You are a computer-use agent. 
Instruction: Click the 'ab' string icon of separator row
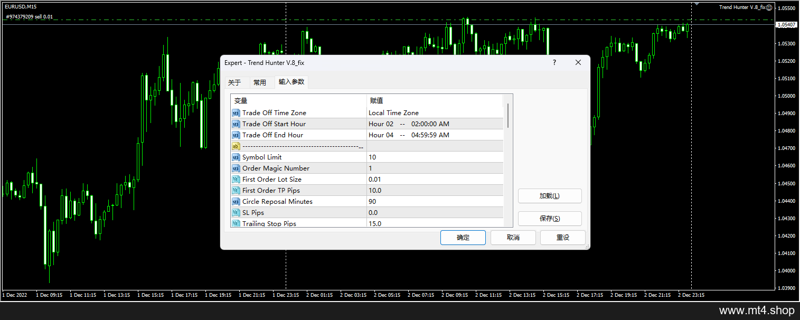click(x=236, y=146)
